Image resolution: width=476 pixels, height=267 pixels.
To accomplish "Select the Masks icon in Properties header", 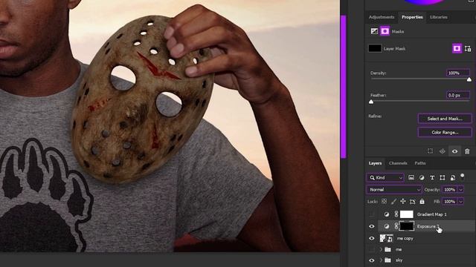I will tap(385, 31).
